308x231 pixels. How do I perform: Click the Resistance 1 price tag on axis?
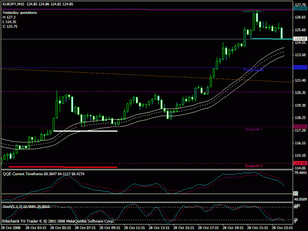[x=300, y=8]
